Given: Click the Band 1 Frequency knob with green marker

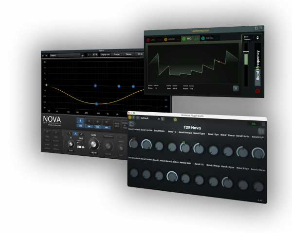Looking at the screenshot, I should (x=185, y=148).
